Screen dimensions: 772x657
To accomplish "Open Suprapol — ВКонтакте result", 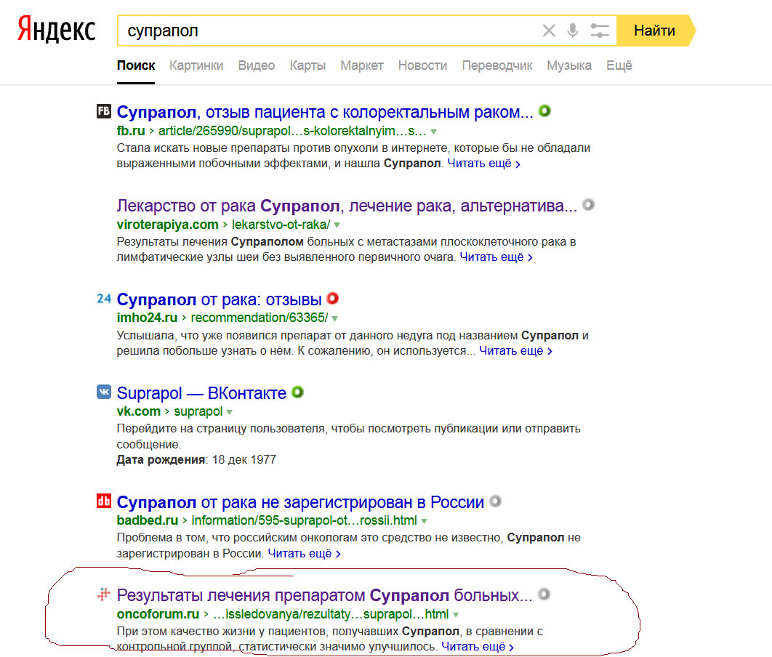I will point(201,393).
